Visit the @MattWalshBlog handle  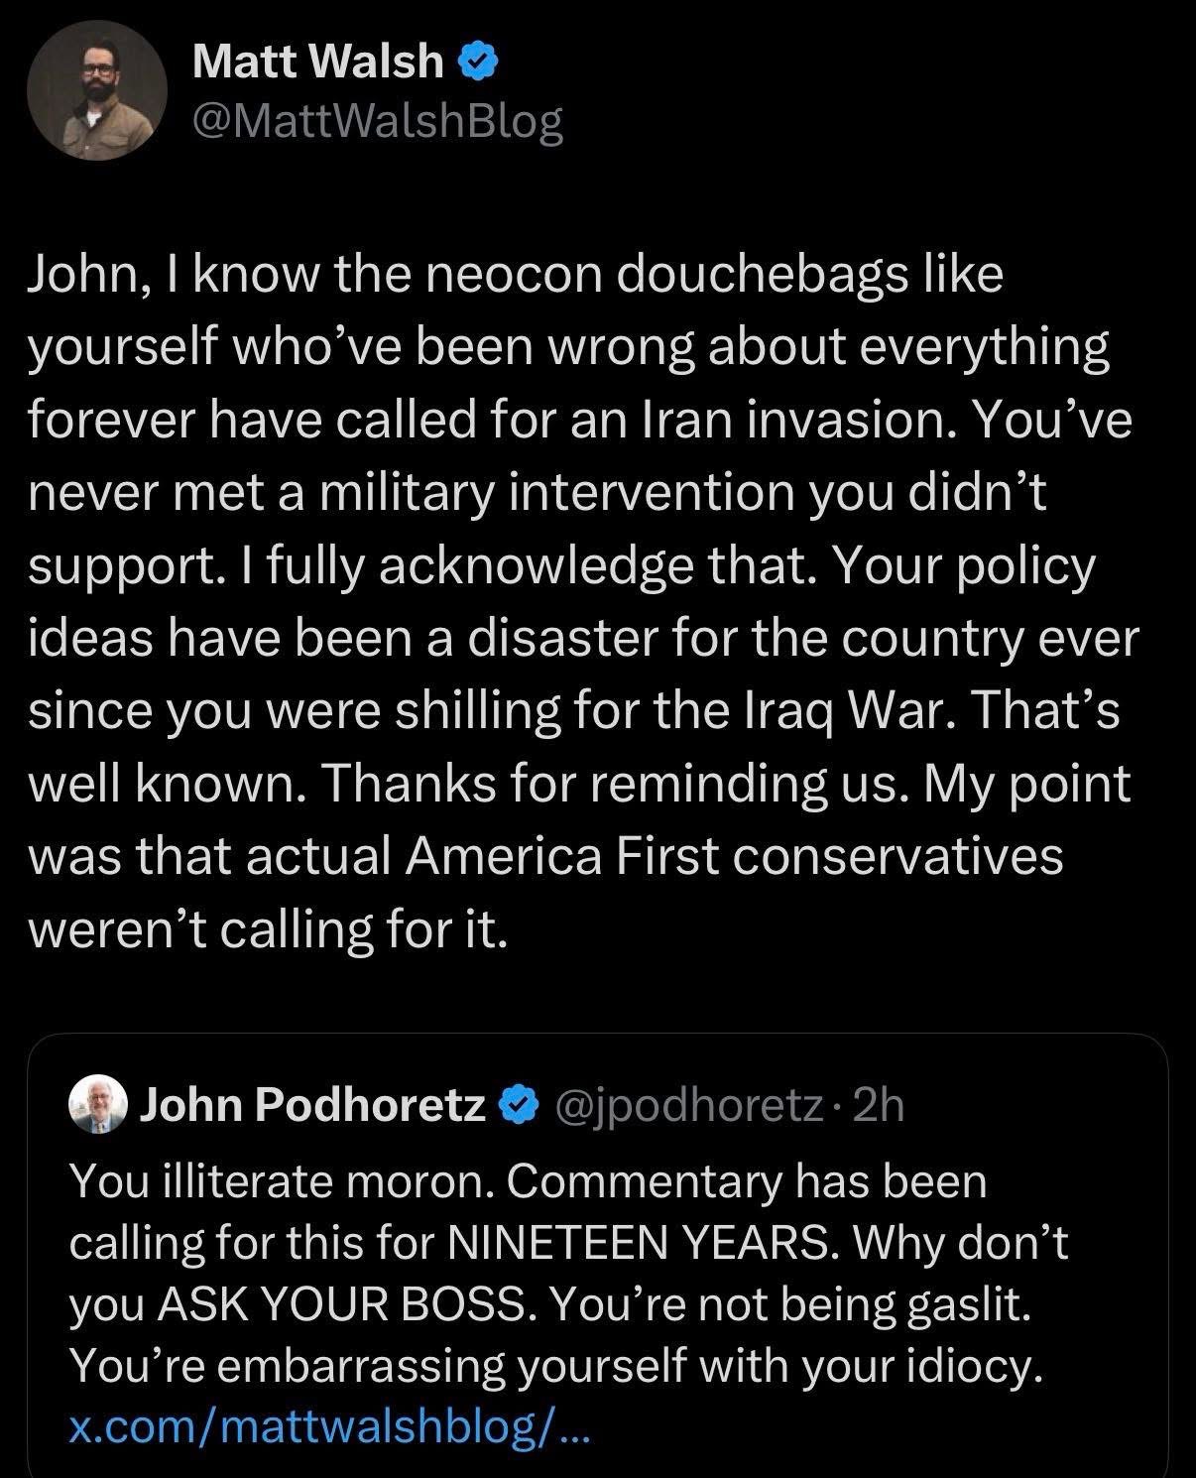click(378, 122)
